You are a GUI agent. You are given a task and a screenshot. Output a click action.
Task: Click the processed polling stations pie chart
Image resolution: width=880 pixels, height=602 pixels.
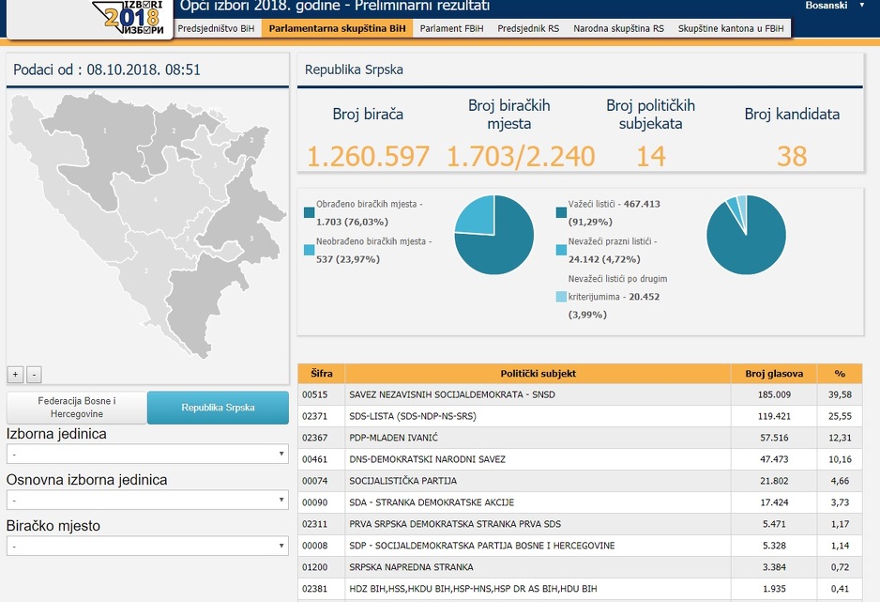point(494,235)
